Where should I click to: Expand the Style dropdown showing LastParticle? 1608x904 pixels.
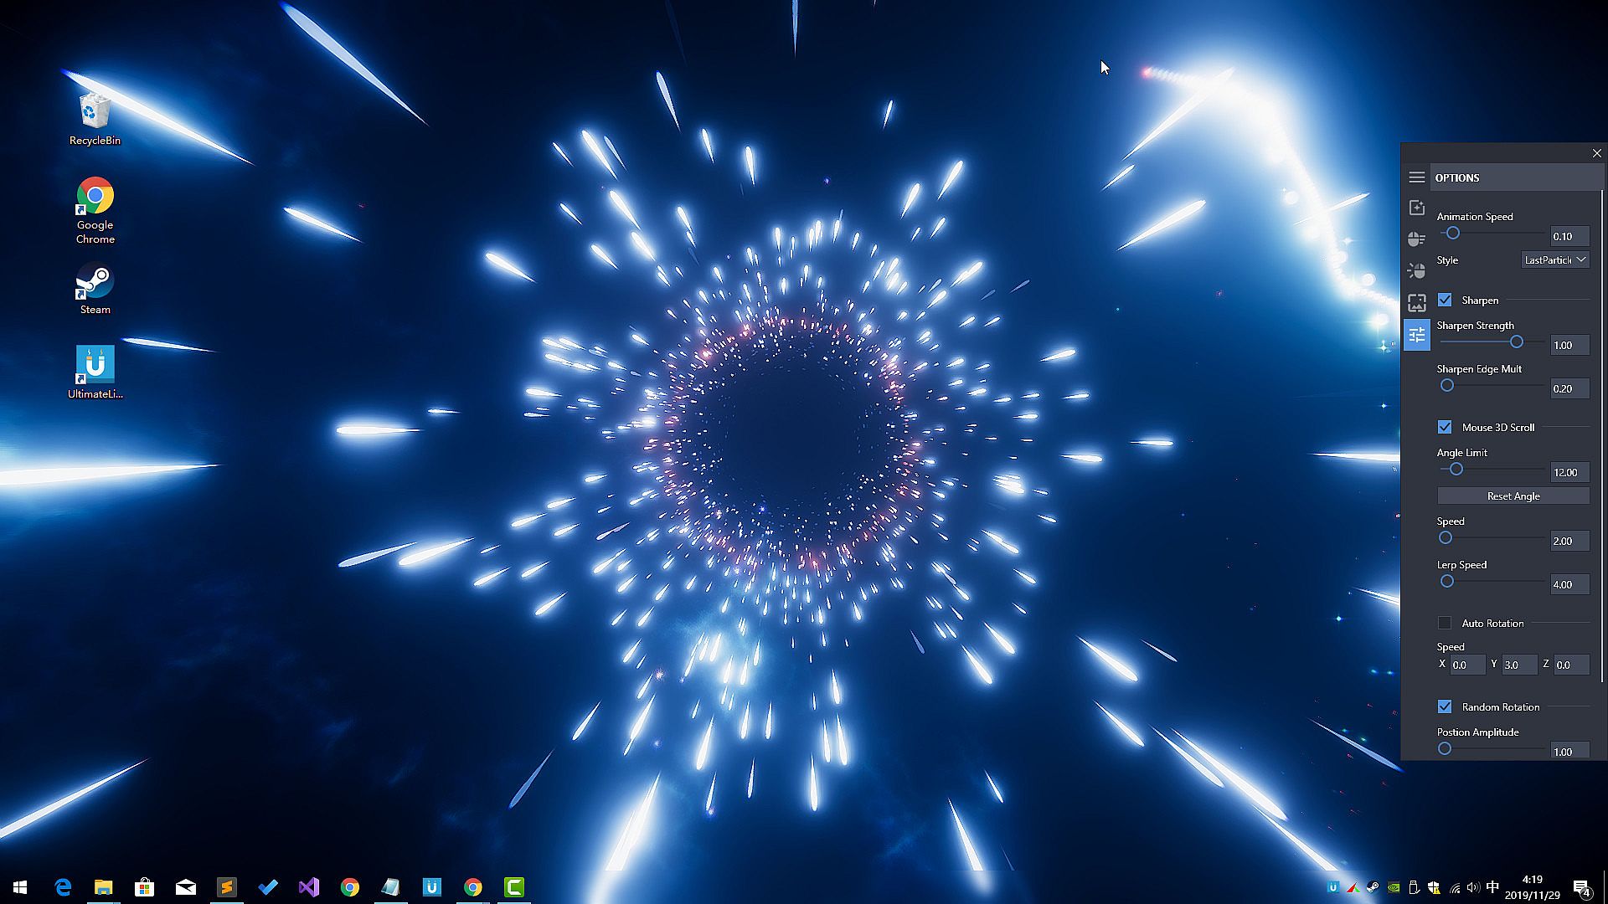1554,260
